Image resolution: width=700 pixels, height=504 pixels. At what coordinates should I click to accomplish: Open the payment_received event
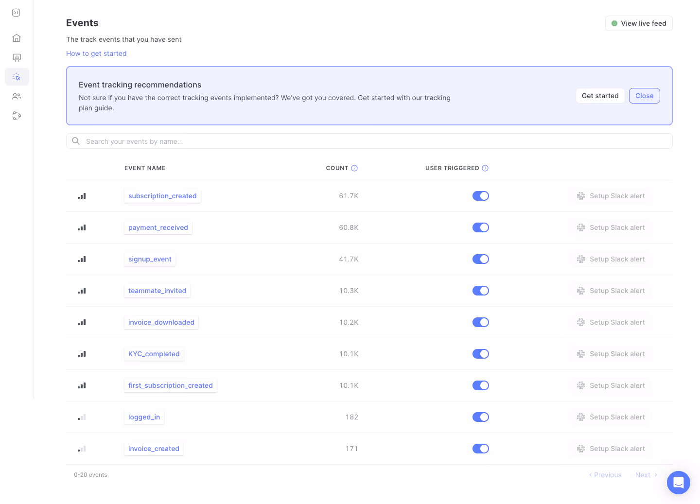pyautogui.click(x=158, y=227)
